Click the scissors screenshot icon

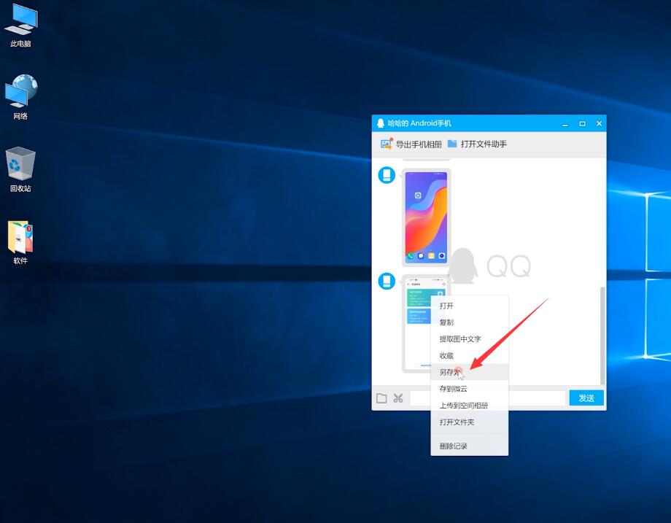[x=398, y=398]
